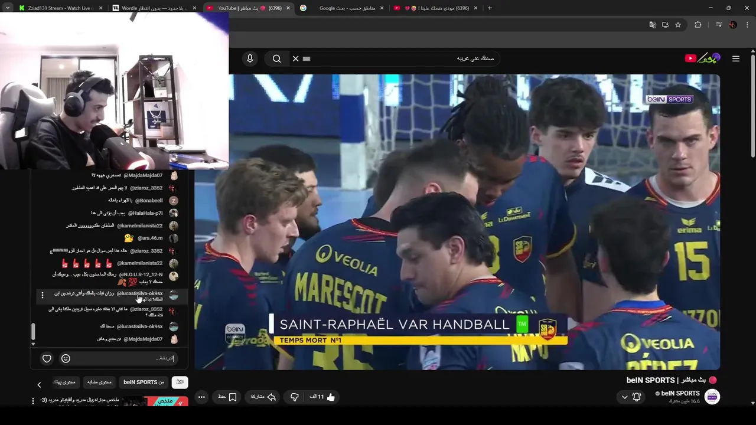Open the browser extensions puzzle icon
756x425 pixels.
[698, 25]
